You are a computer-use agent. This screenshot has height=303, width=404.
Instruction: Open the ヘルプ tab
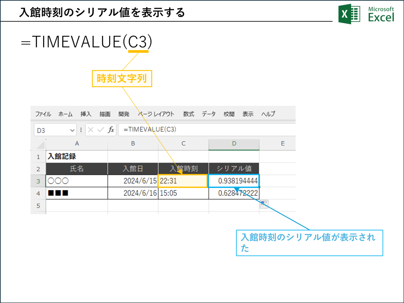(x=268, y=114)
